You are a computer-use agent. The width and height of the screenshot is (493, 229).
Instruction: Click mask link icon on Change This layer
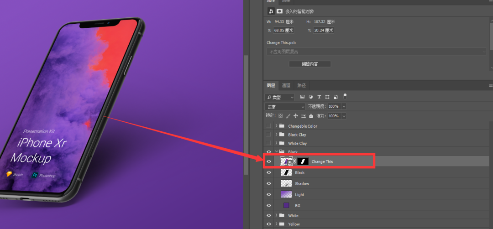point(295,161)
